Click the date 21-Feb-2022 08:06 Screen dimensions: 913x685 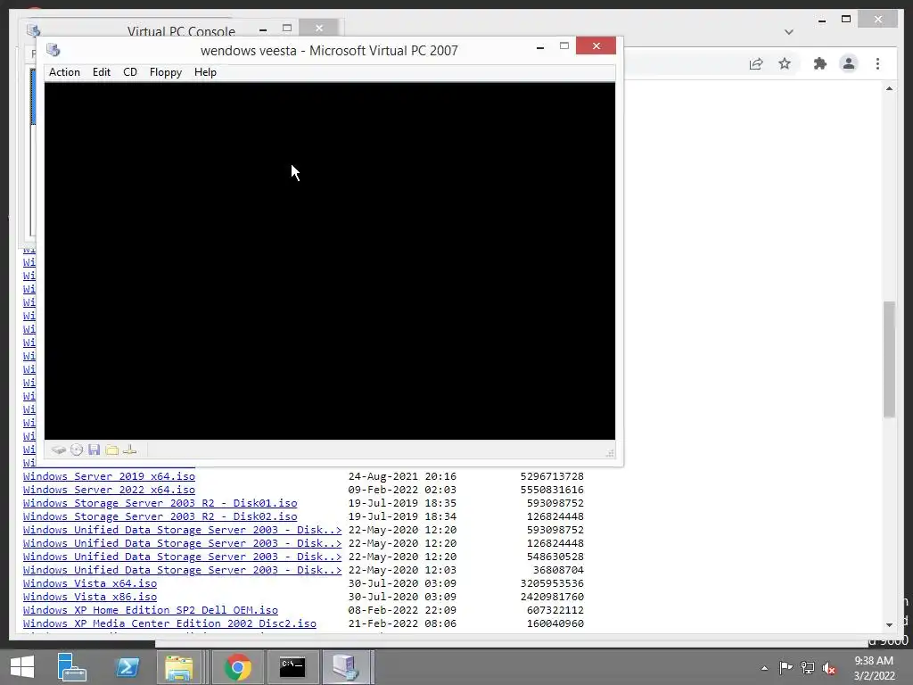(402, 623)
